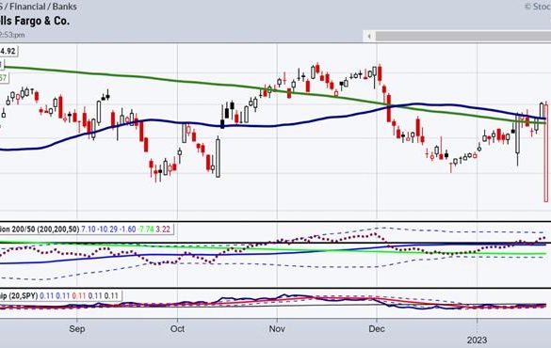The image size is (551, 348).
Task: Click the 2023 year axis label
Action: 477,340
